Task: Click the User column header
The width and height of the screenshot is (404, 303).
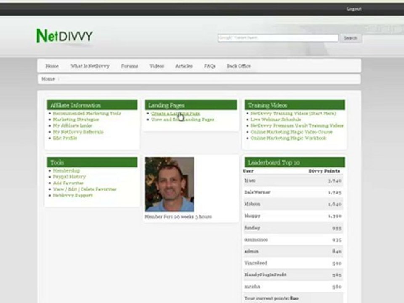Action: pos(248,171)
